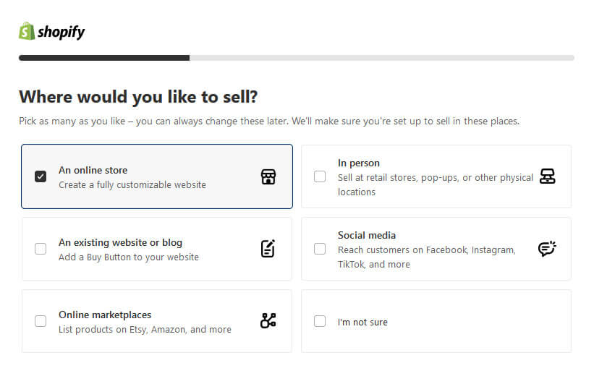Click the Shopify wordmark text
This screenshot has width=594, height=384.
click(x=61, y=32)
